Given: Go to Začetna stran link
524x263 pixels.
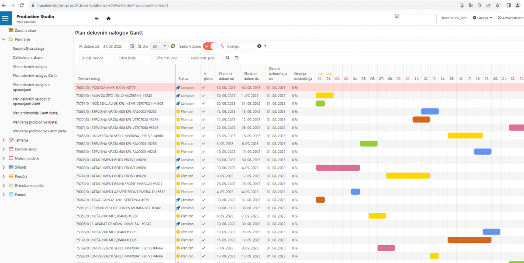Looking at the screenshot, I should click(x=25, y=31).
